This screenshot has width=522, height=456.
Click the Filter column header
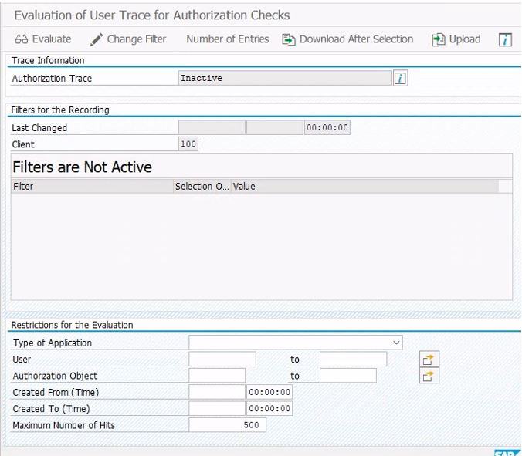[x=92, y=186]
